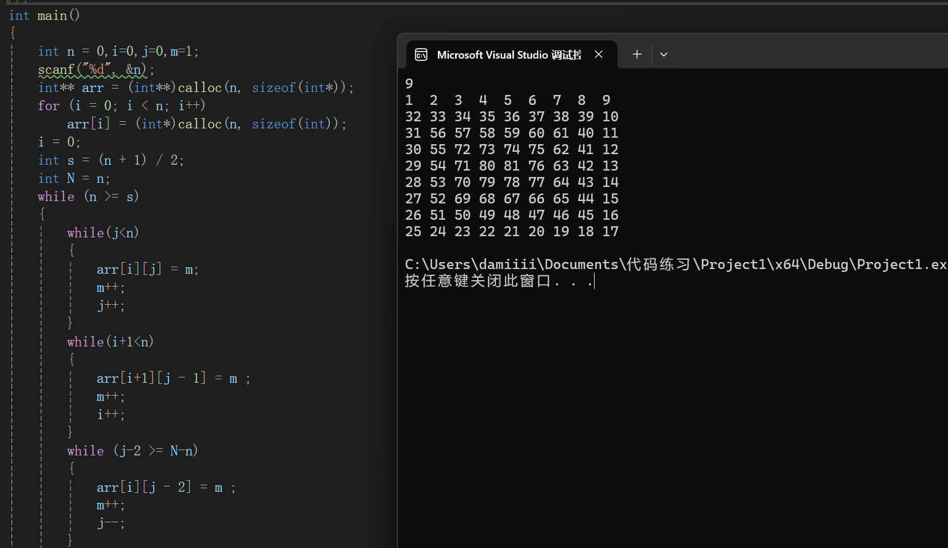Click the 'arr[i] = (int*)calloc' line
This screenshot has height=548, width=948.
tap(207, 124)
